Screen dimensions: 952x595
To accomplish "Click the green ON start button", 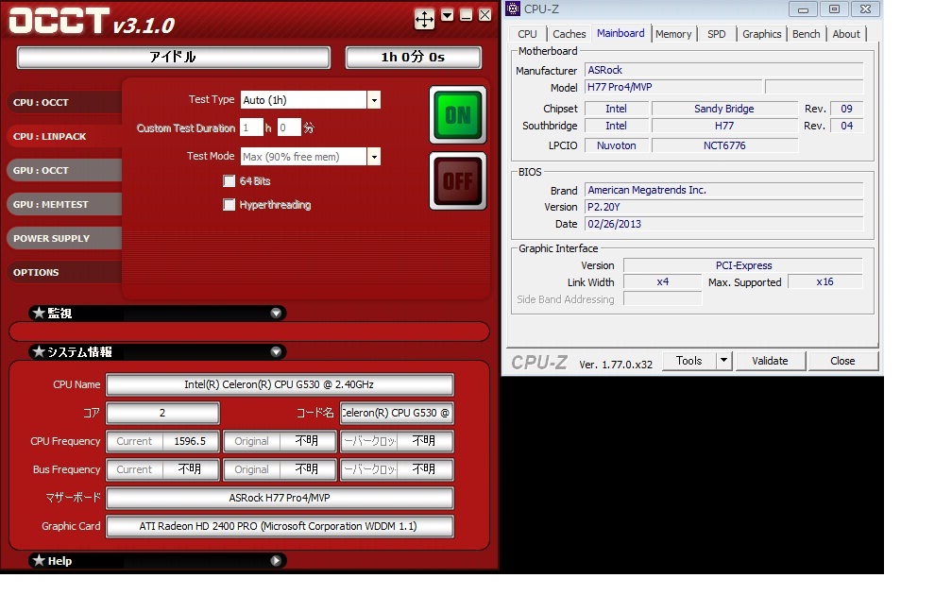I will pyautogui.click(x=458, y=115).
